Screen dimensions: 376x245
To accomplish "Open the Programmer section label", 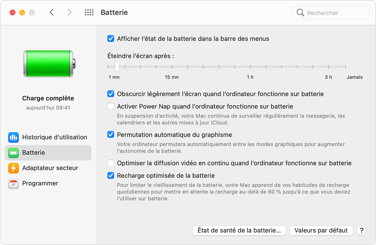I will click(x=40, y=183).
